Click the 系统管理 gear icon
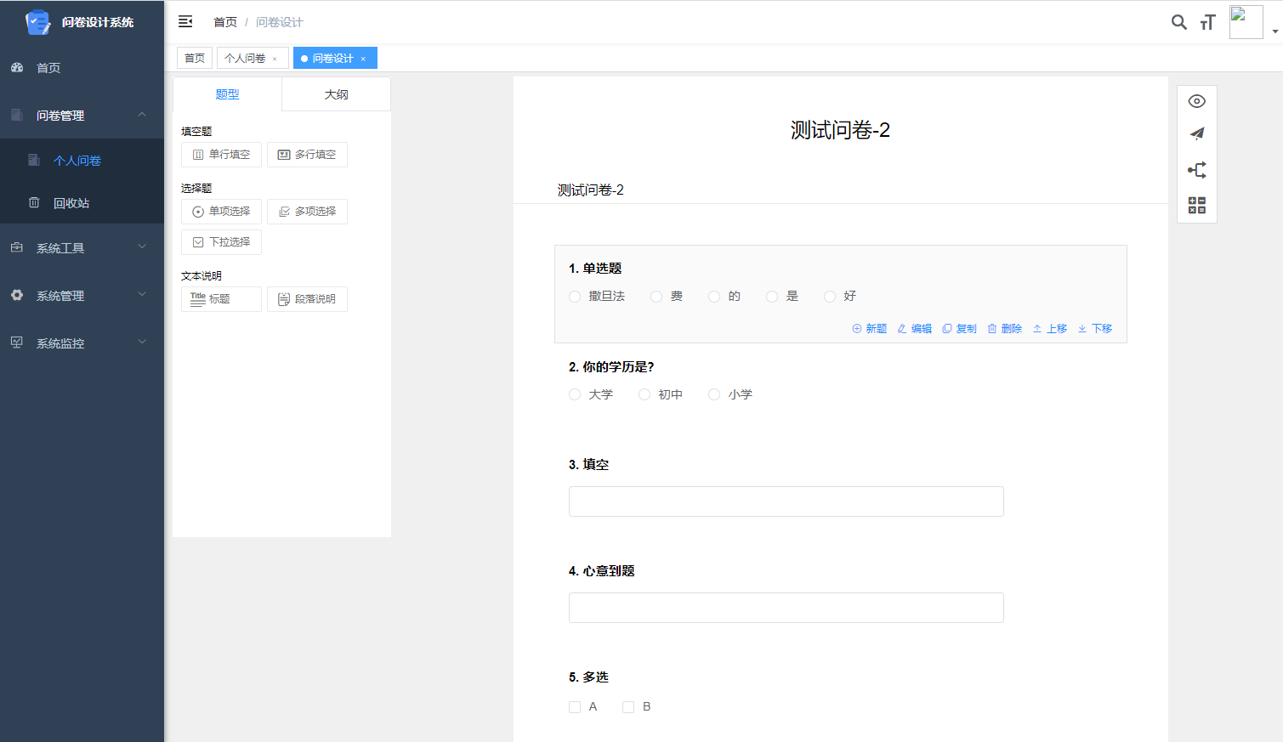 coord(17,295)
